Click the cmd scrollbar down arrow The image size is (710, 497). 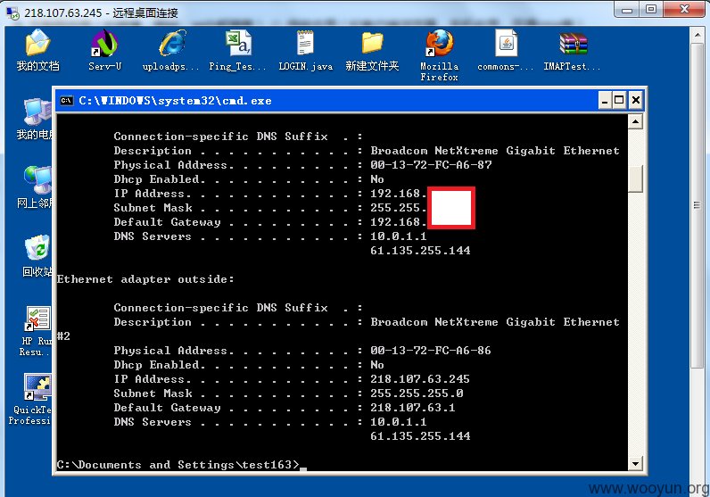pyautogui.click(x=636, y=463)
